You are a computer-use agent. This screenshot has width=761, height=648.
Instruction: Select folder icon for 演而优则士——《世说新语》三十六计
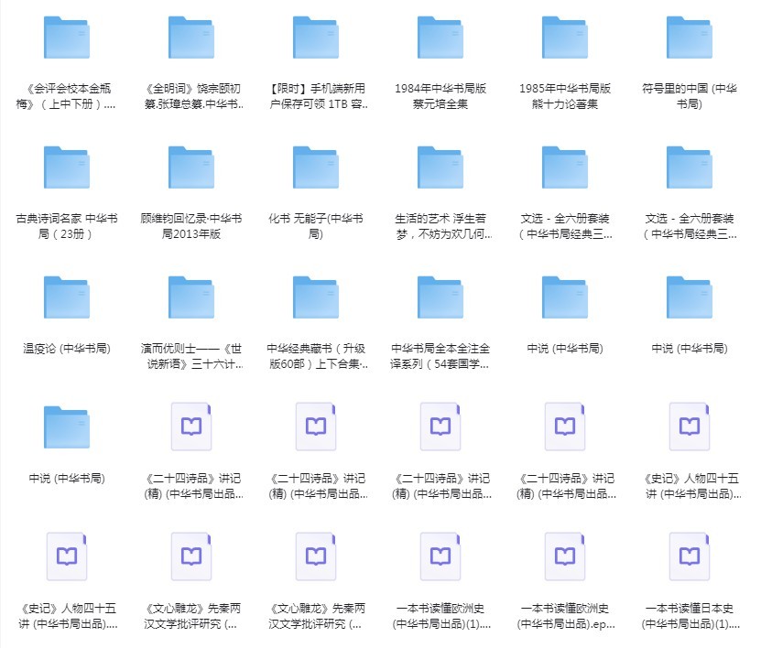(x=191, y=297)
